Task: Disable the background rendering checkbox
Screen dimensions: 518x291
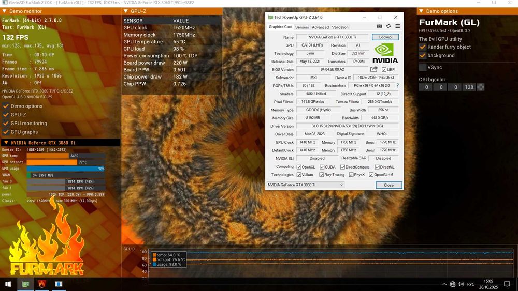Action: coord(423,55)
